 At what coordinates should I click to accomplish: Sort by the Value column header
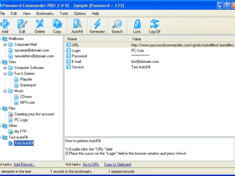tap(182, 39)
